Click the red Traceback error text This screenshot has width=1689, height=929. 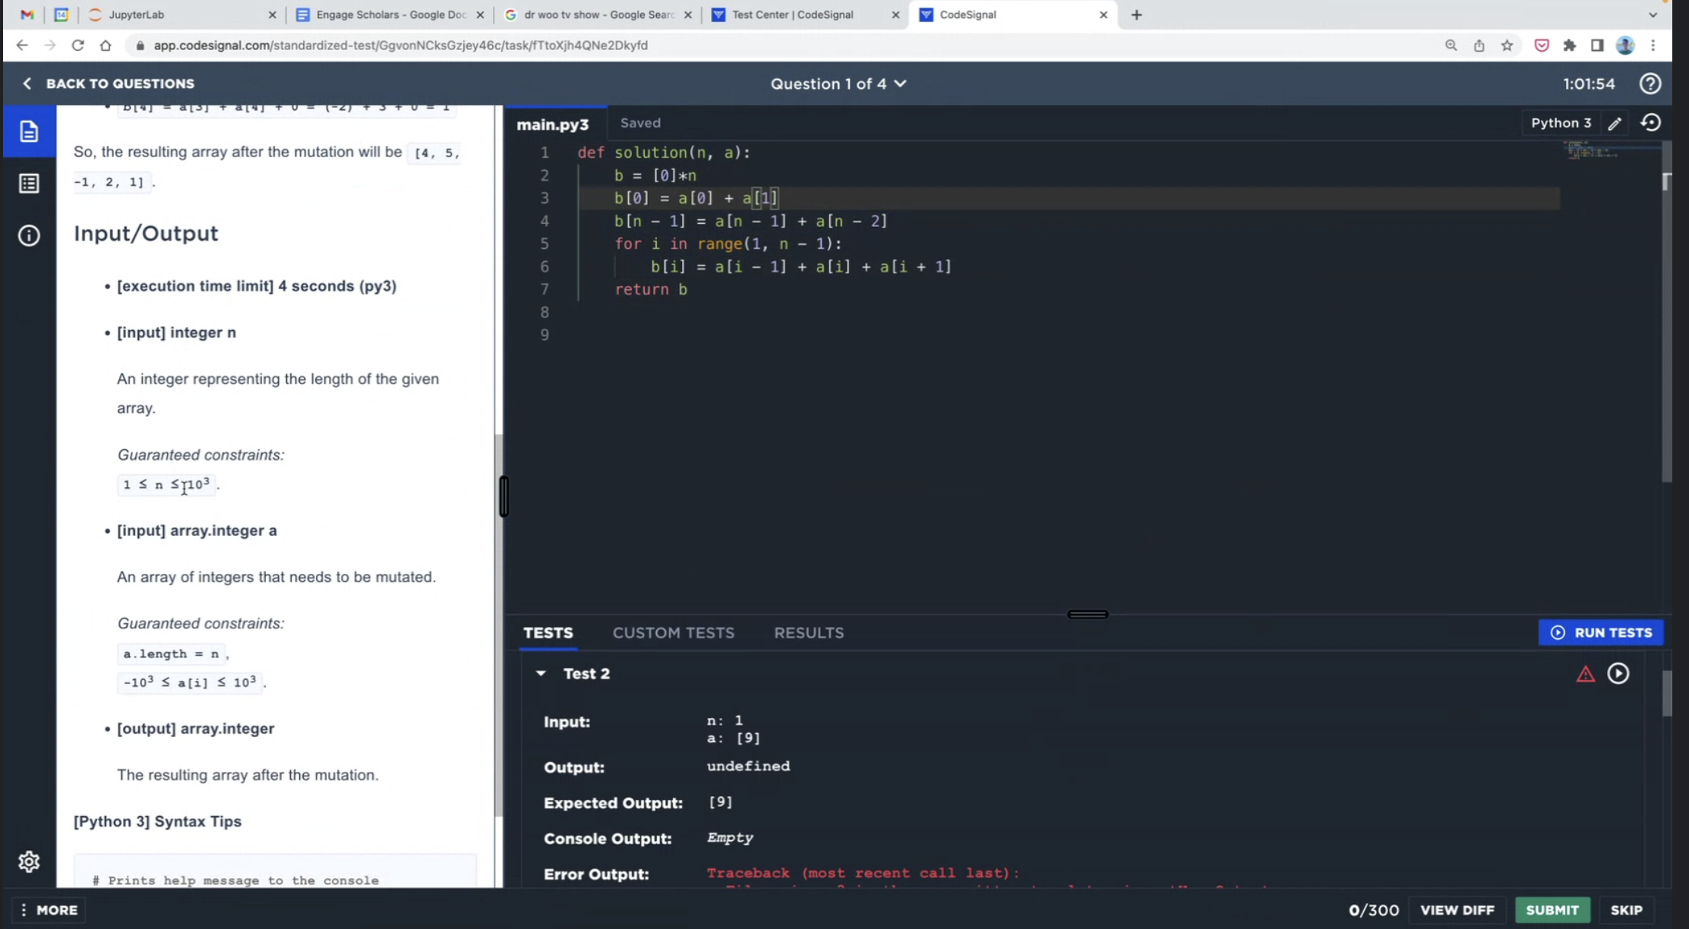click(863, 874)
